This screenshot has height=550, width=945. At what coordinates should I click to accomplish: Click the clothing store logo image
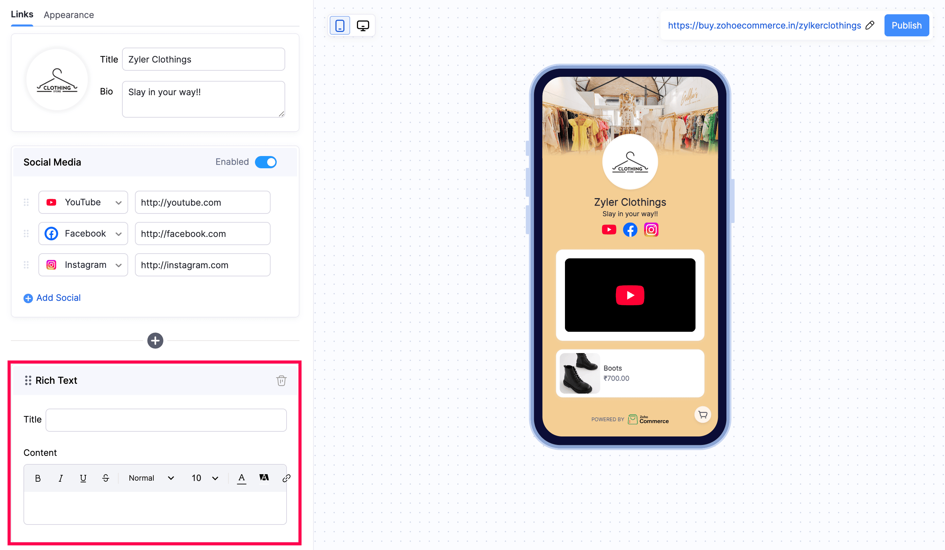tap(57, 80)
